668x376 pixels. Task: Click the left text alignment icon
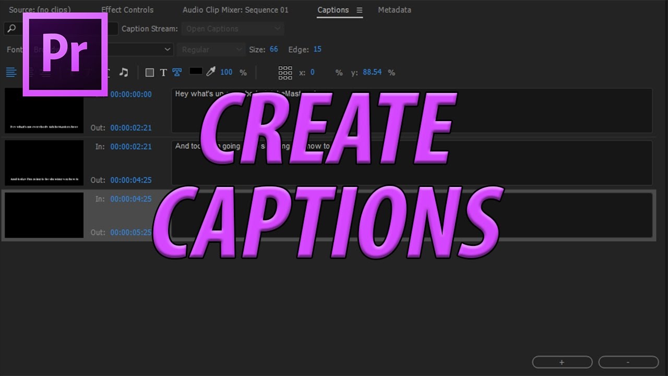[11, 72]
